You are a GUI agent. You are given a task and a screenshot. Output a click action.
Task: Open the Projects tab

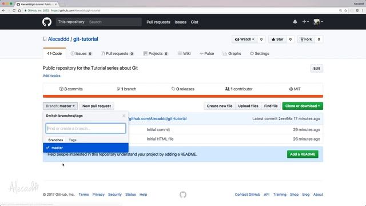(x=156, y=53)
